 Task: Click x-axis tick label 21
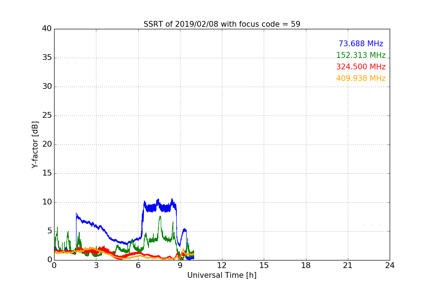pos(348,266)
